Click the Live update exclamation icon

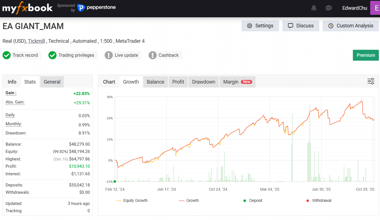coord(109,55)
